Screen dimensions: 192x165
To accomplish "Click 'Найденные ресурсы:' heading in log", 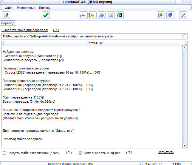I will (18, 52).
